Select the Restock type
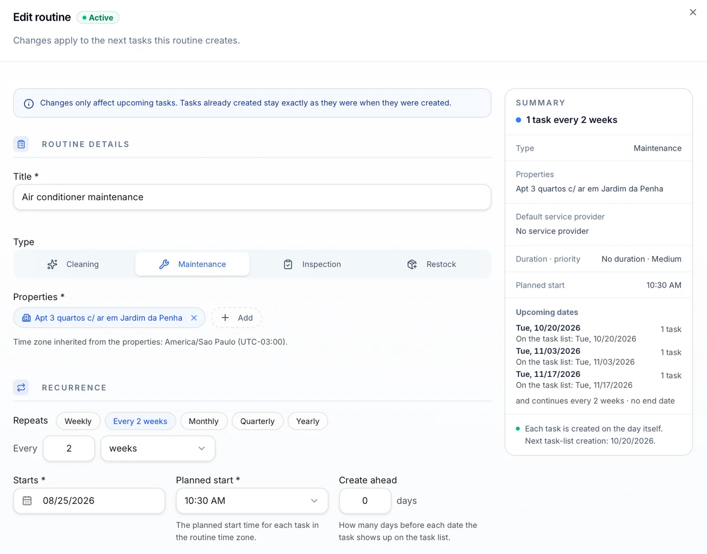Screen dimensions: 707x554 (x=432, y=264)
